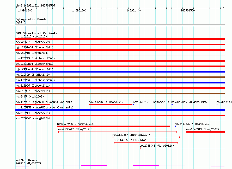Screen dimensions: 232x169
Task: Click the red bar under nsv1077076 (Thareja2015)
Action: click(x=113, y=126)
